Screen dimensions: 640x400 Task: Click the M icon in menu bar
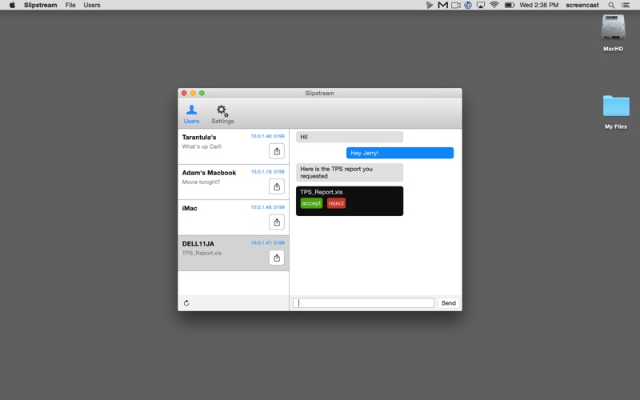pos(443,5)
